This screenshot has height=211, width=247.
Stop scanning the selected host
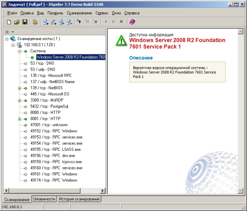(x=95, y=21)
